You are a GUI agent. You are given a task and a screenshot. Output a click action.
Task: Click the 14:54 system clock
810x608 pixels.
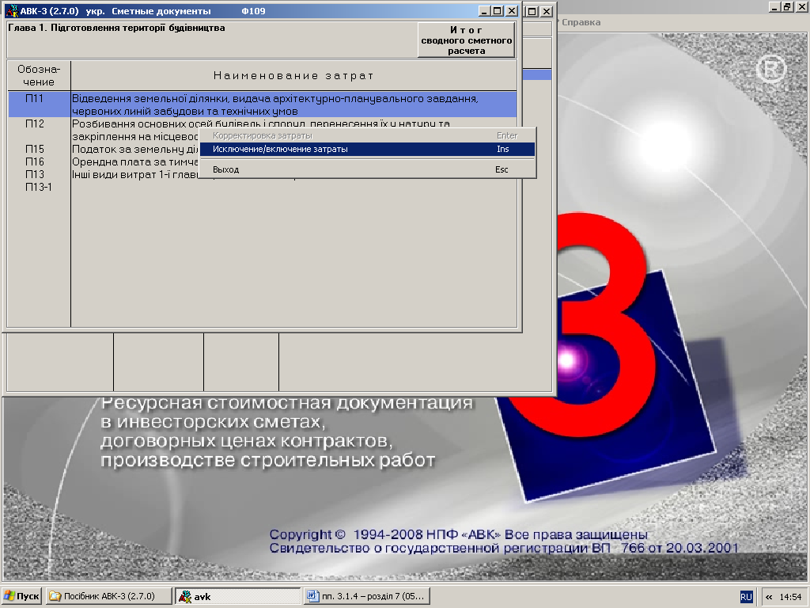click(790, 597)
